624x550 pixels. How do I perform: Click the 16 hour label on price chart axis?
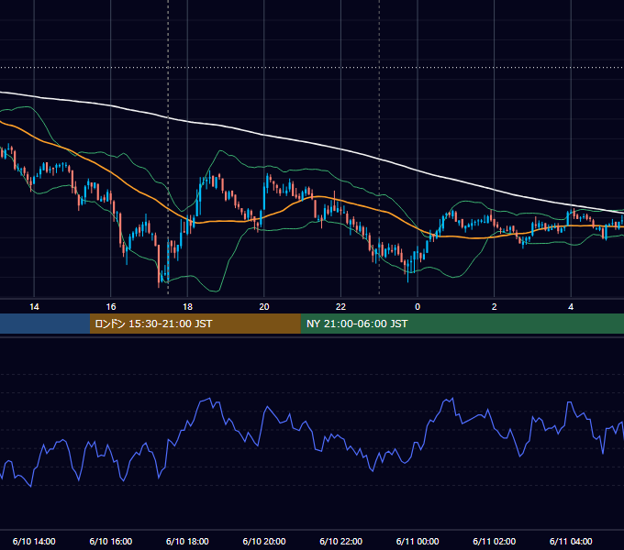coord(111,307)
